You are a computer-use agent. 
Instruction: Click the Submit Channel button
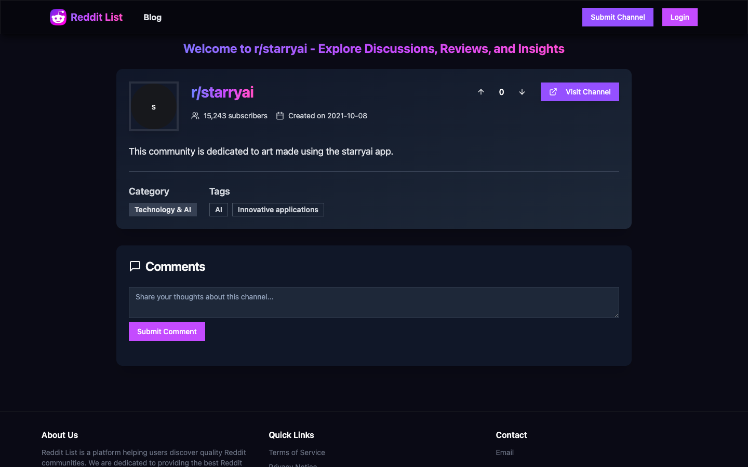(618, 17)
